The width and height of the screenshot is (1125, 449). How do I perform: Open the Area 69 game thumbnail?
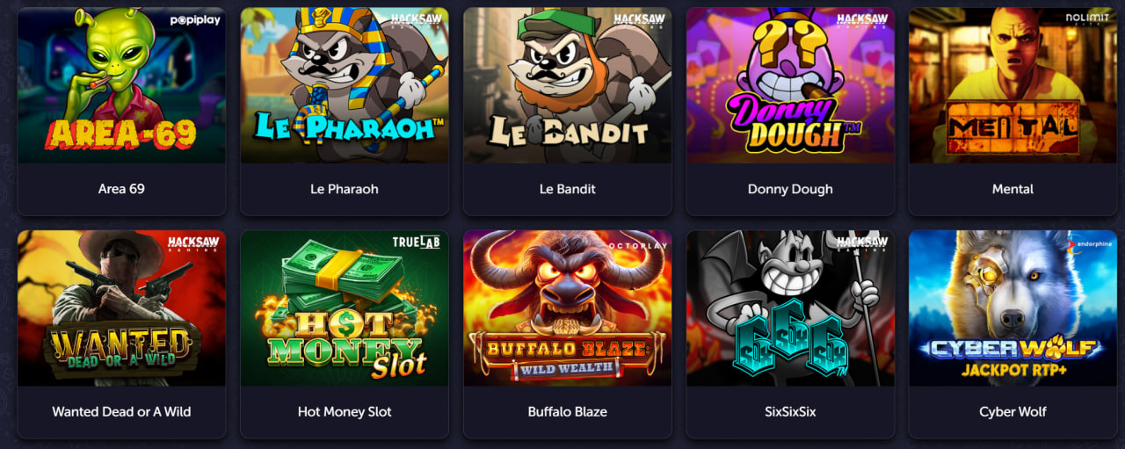click(121, 85)
